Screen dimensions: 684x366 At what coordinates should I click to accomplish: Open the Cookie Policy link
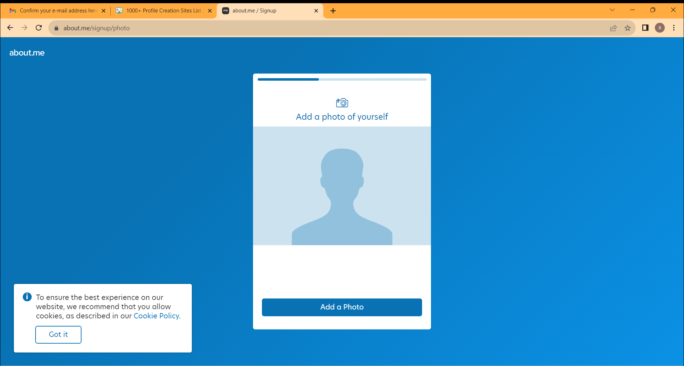click(156, 316)
